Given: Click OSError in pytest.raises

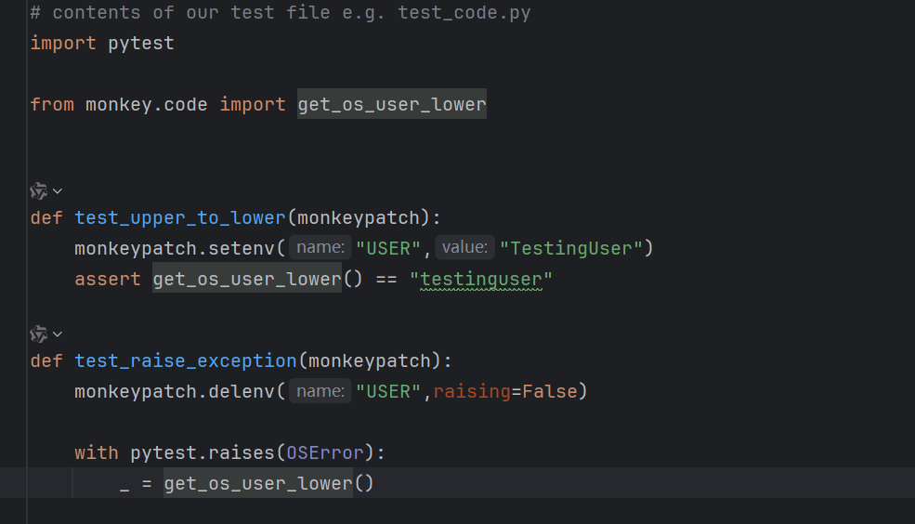Looking at the screenshot, I should pos(325,452).
